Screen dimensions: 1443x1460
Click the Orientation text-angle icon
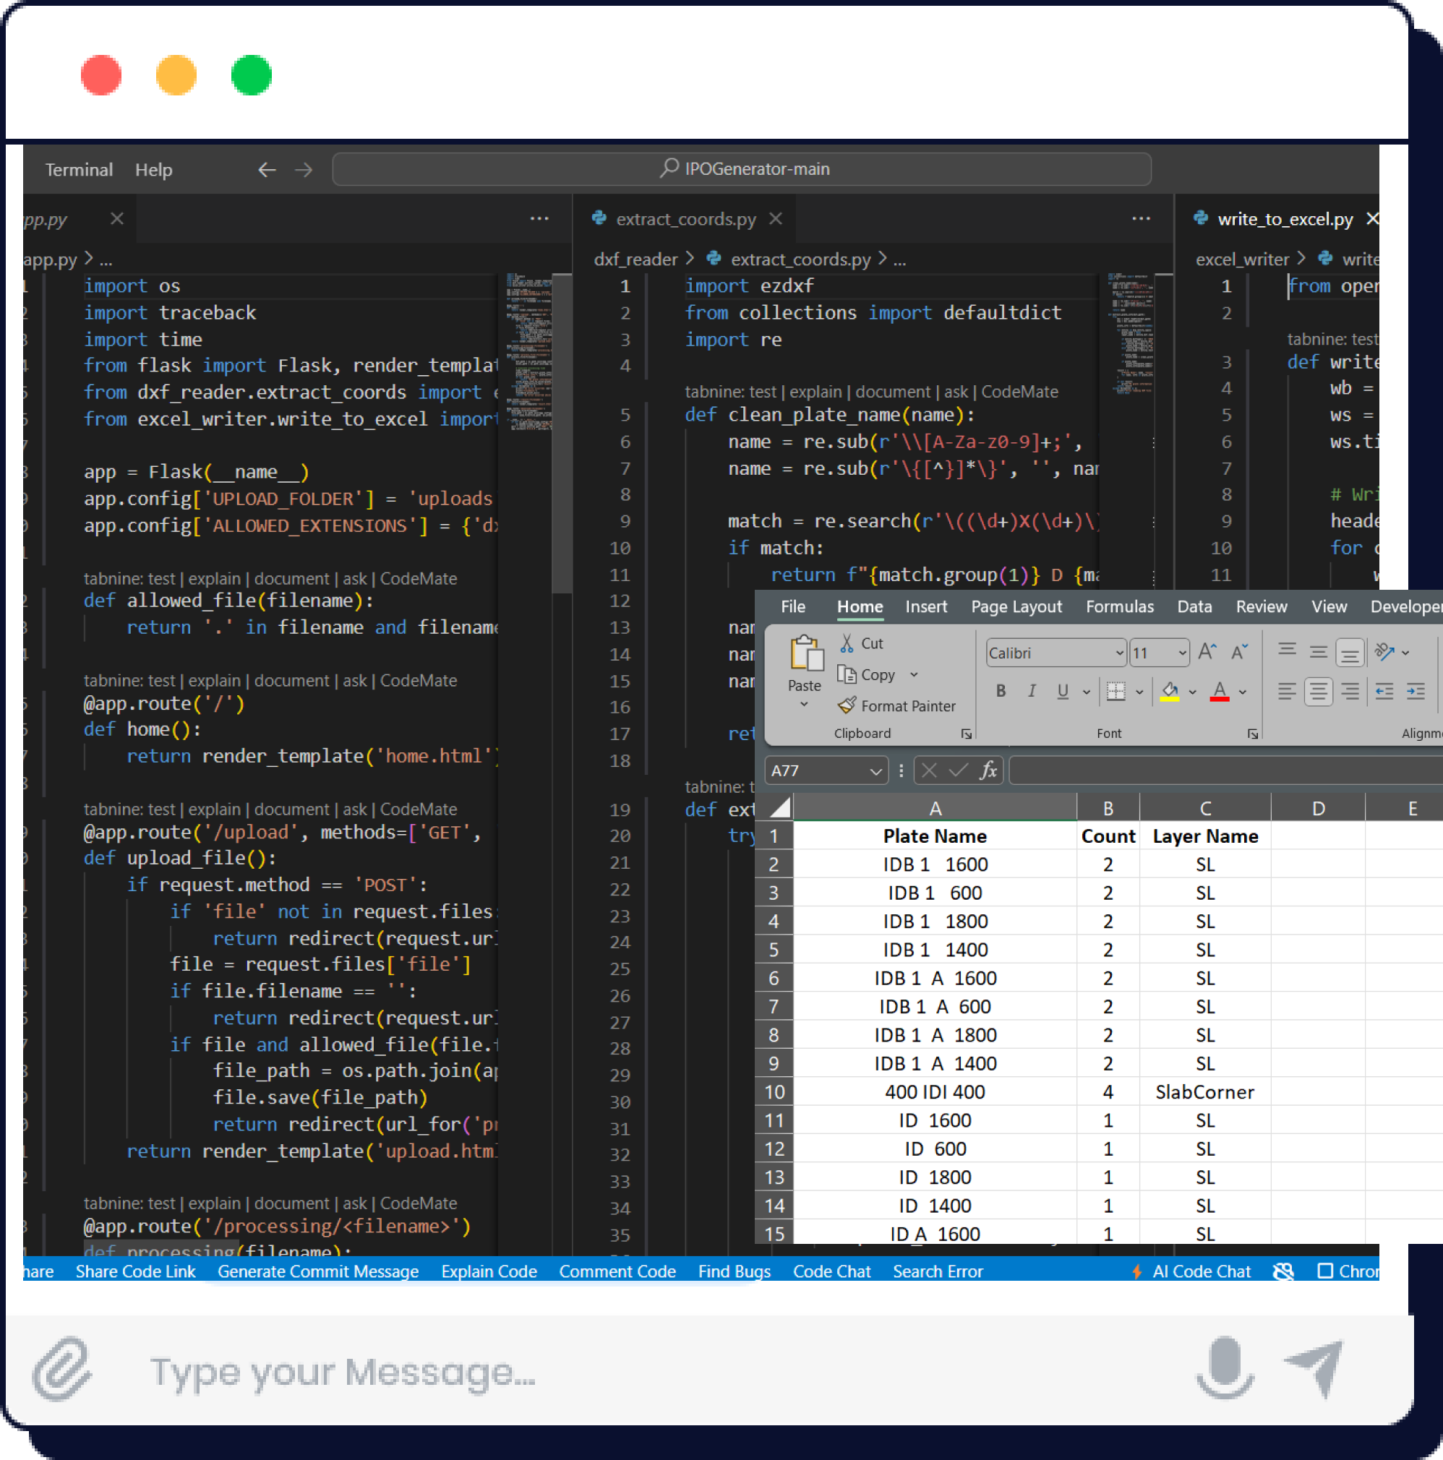(1383, 651)
